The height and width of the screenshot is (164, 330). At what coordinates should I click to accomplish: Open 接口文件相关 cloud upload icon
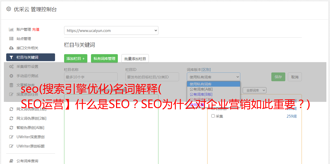pyautogui.click(x=11, y=48)
